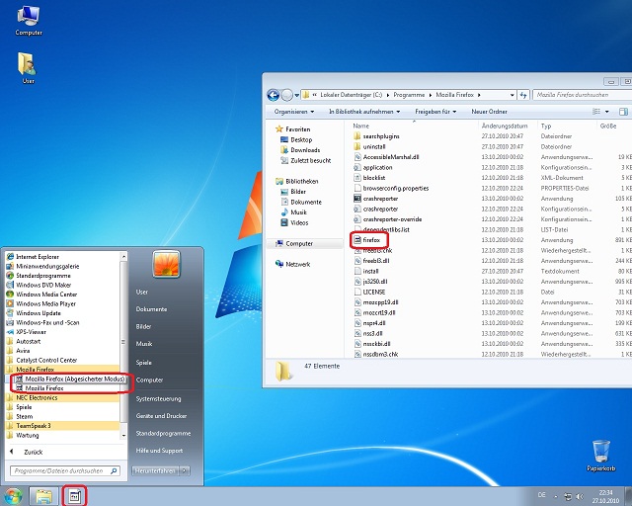Open Hilfe und Support from Start menu

click(x=159, y=451)
